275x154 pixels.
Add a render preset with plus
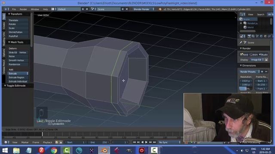point(262,72)
